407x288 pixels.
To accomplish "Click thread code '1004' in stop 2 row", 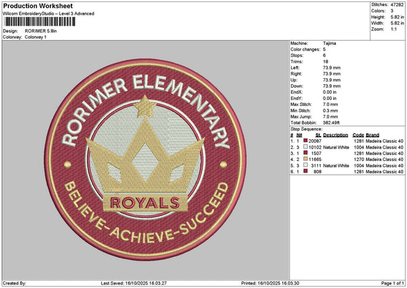I will (358, 147).
